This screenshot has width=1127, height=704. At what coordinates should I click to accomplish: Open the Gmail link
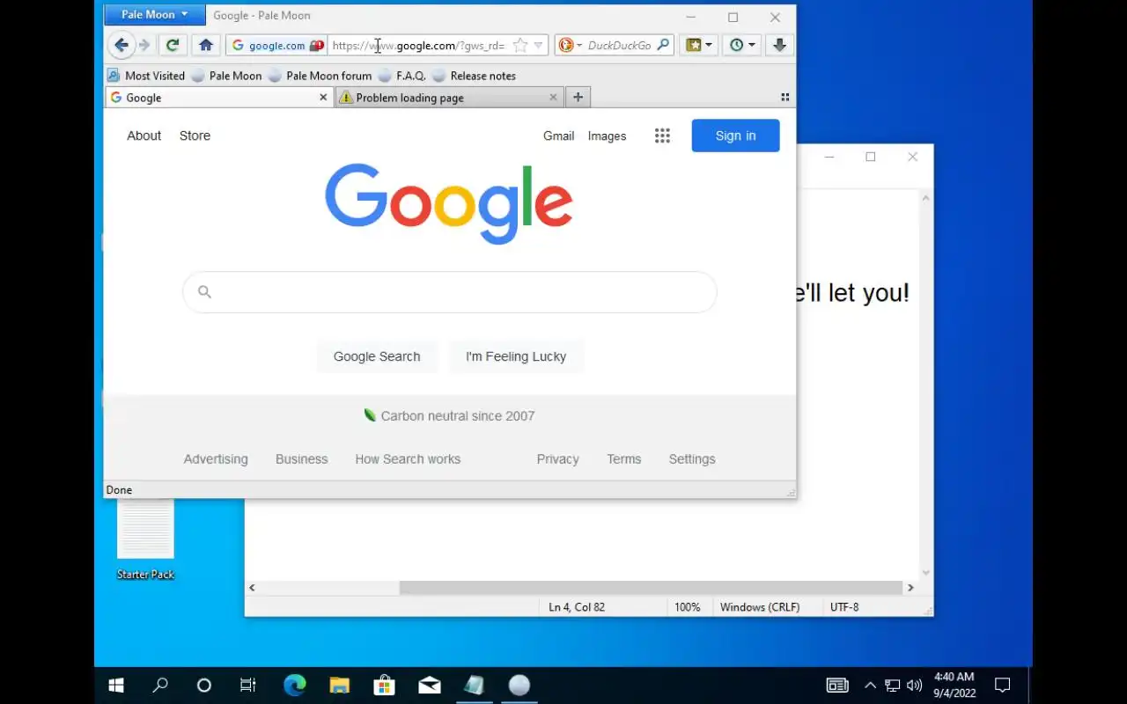[x=559, y=136]
